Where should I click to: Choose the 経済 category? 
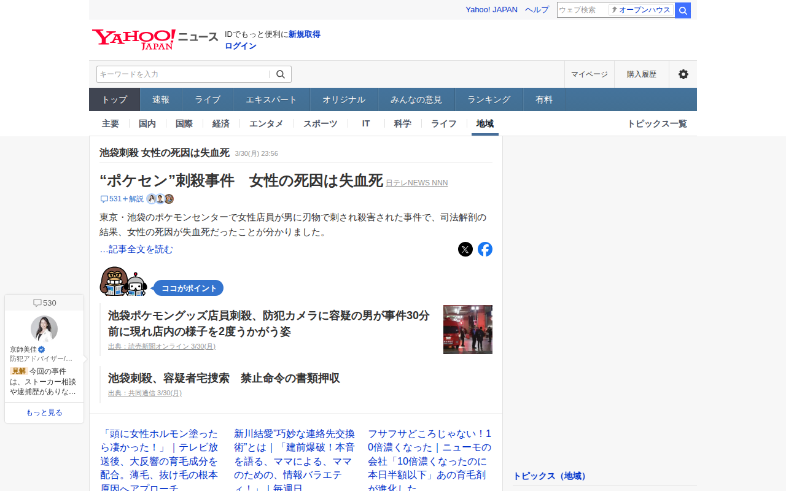click(x=221, y=123)
